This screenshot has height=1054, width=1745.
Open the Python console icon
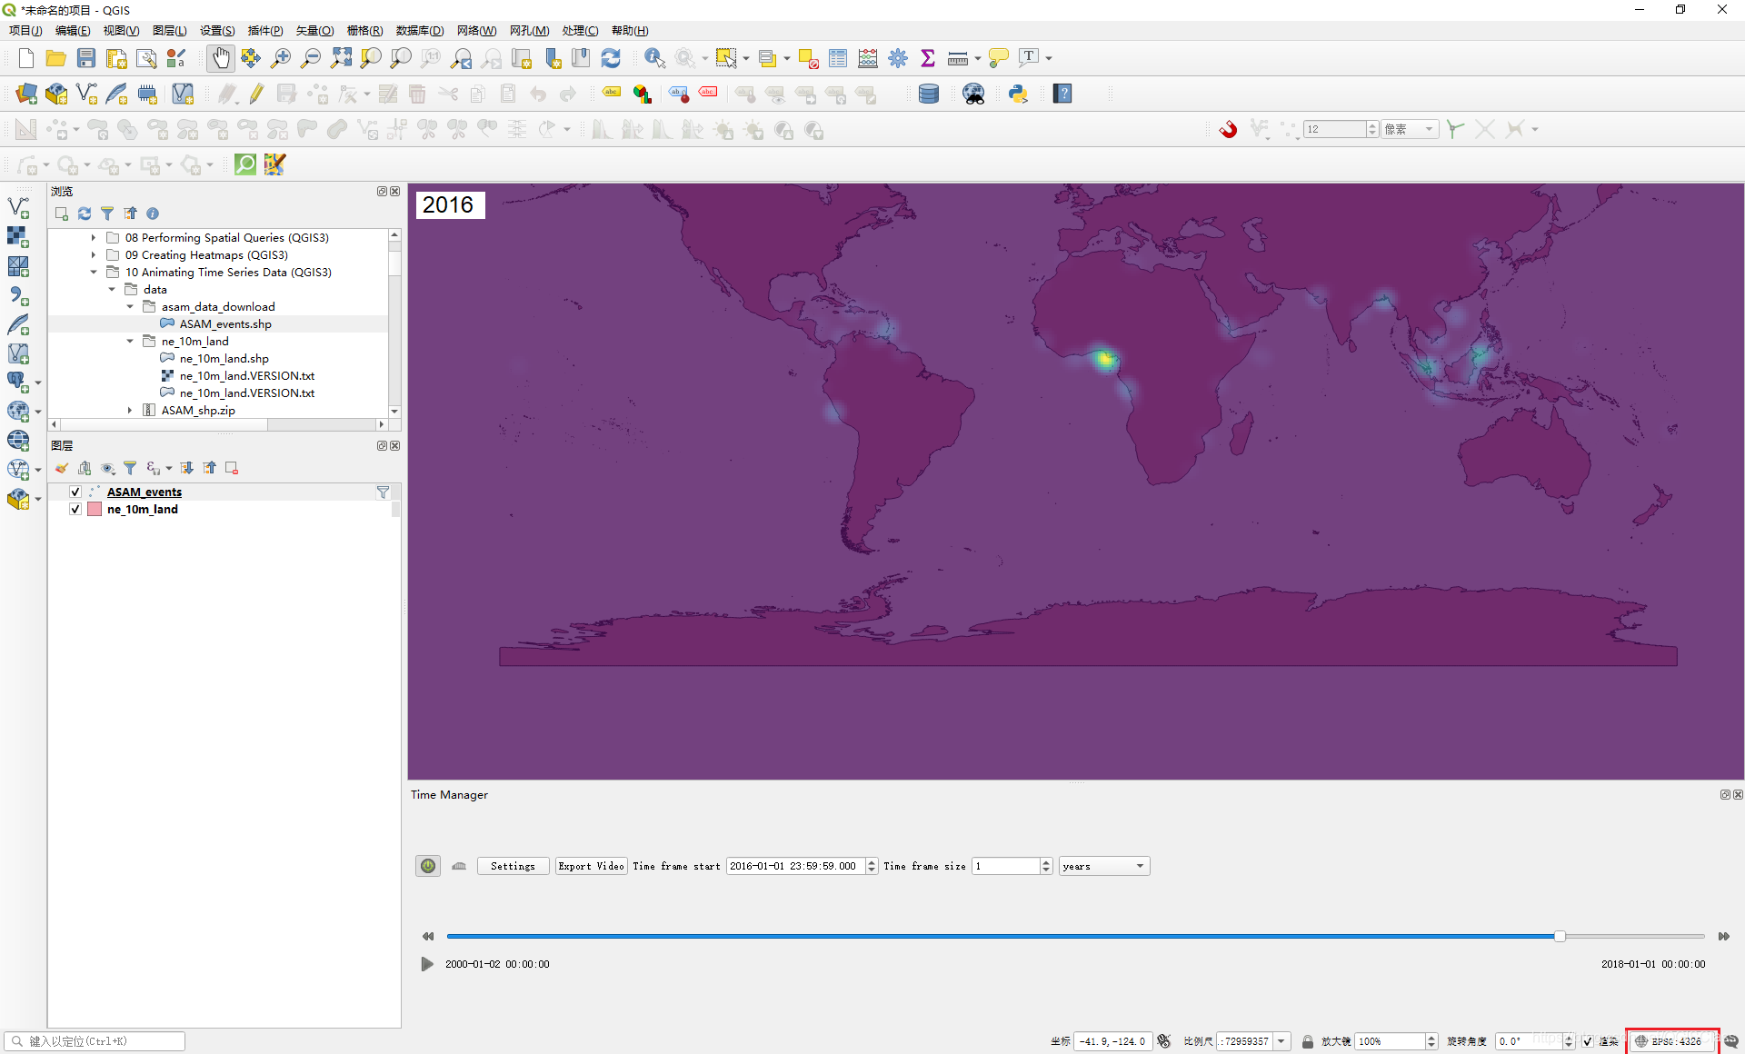pos(1018,94)
